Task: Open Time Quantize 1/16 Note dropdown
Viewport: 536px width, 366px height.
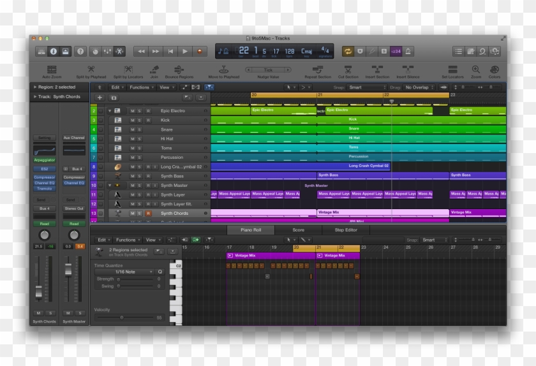Action: (x=124, y=272)
